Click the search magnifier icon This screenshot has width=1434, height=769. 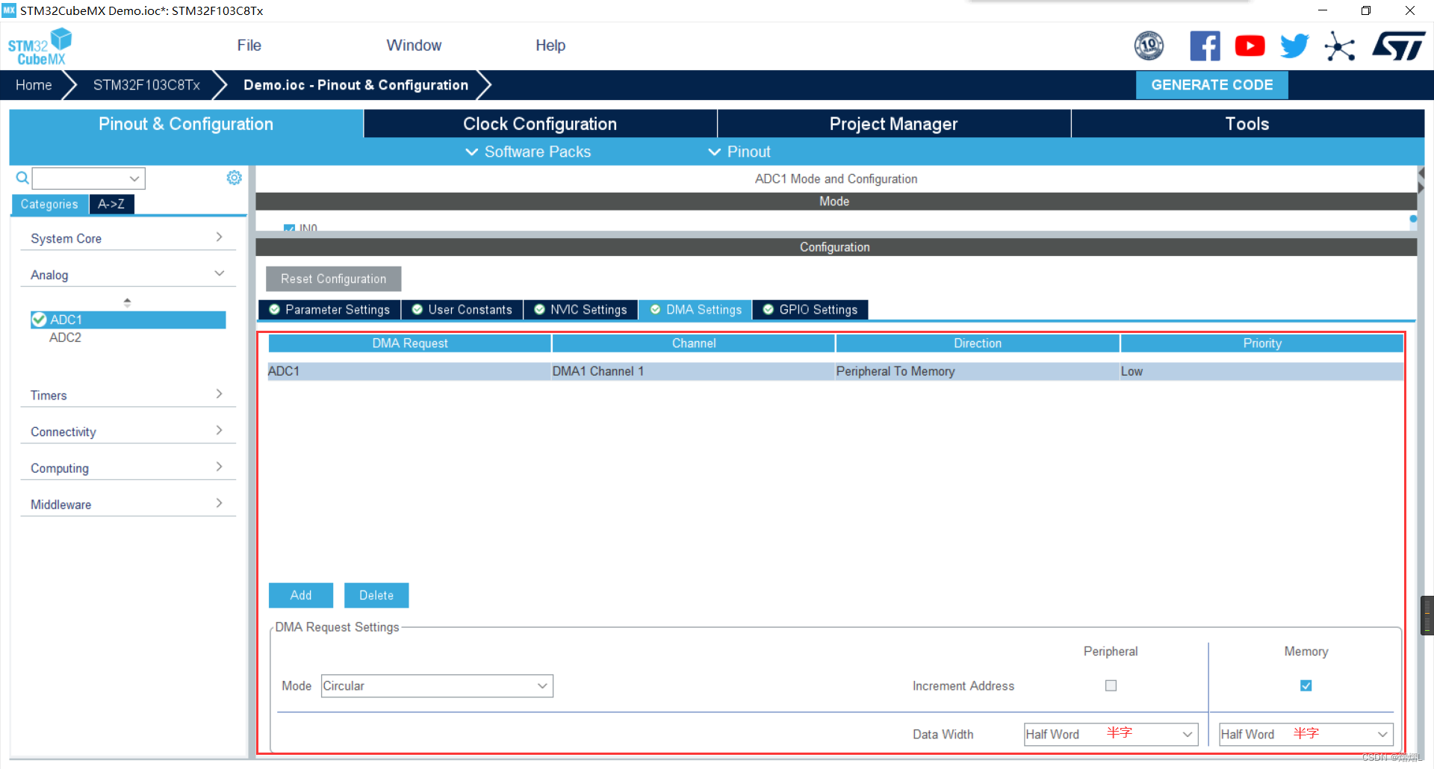pos(22,178)
